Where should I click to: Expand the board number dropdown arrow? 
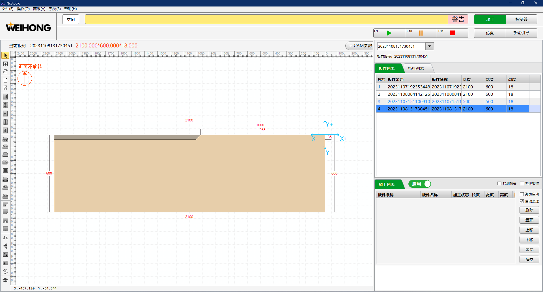click(429, 46)
